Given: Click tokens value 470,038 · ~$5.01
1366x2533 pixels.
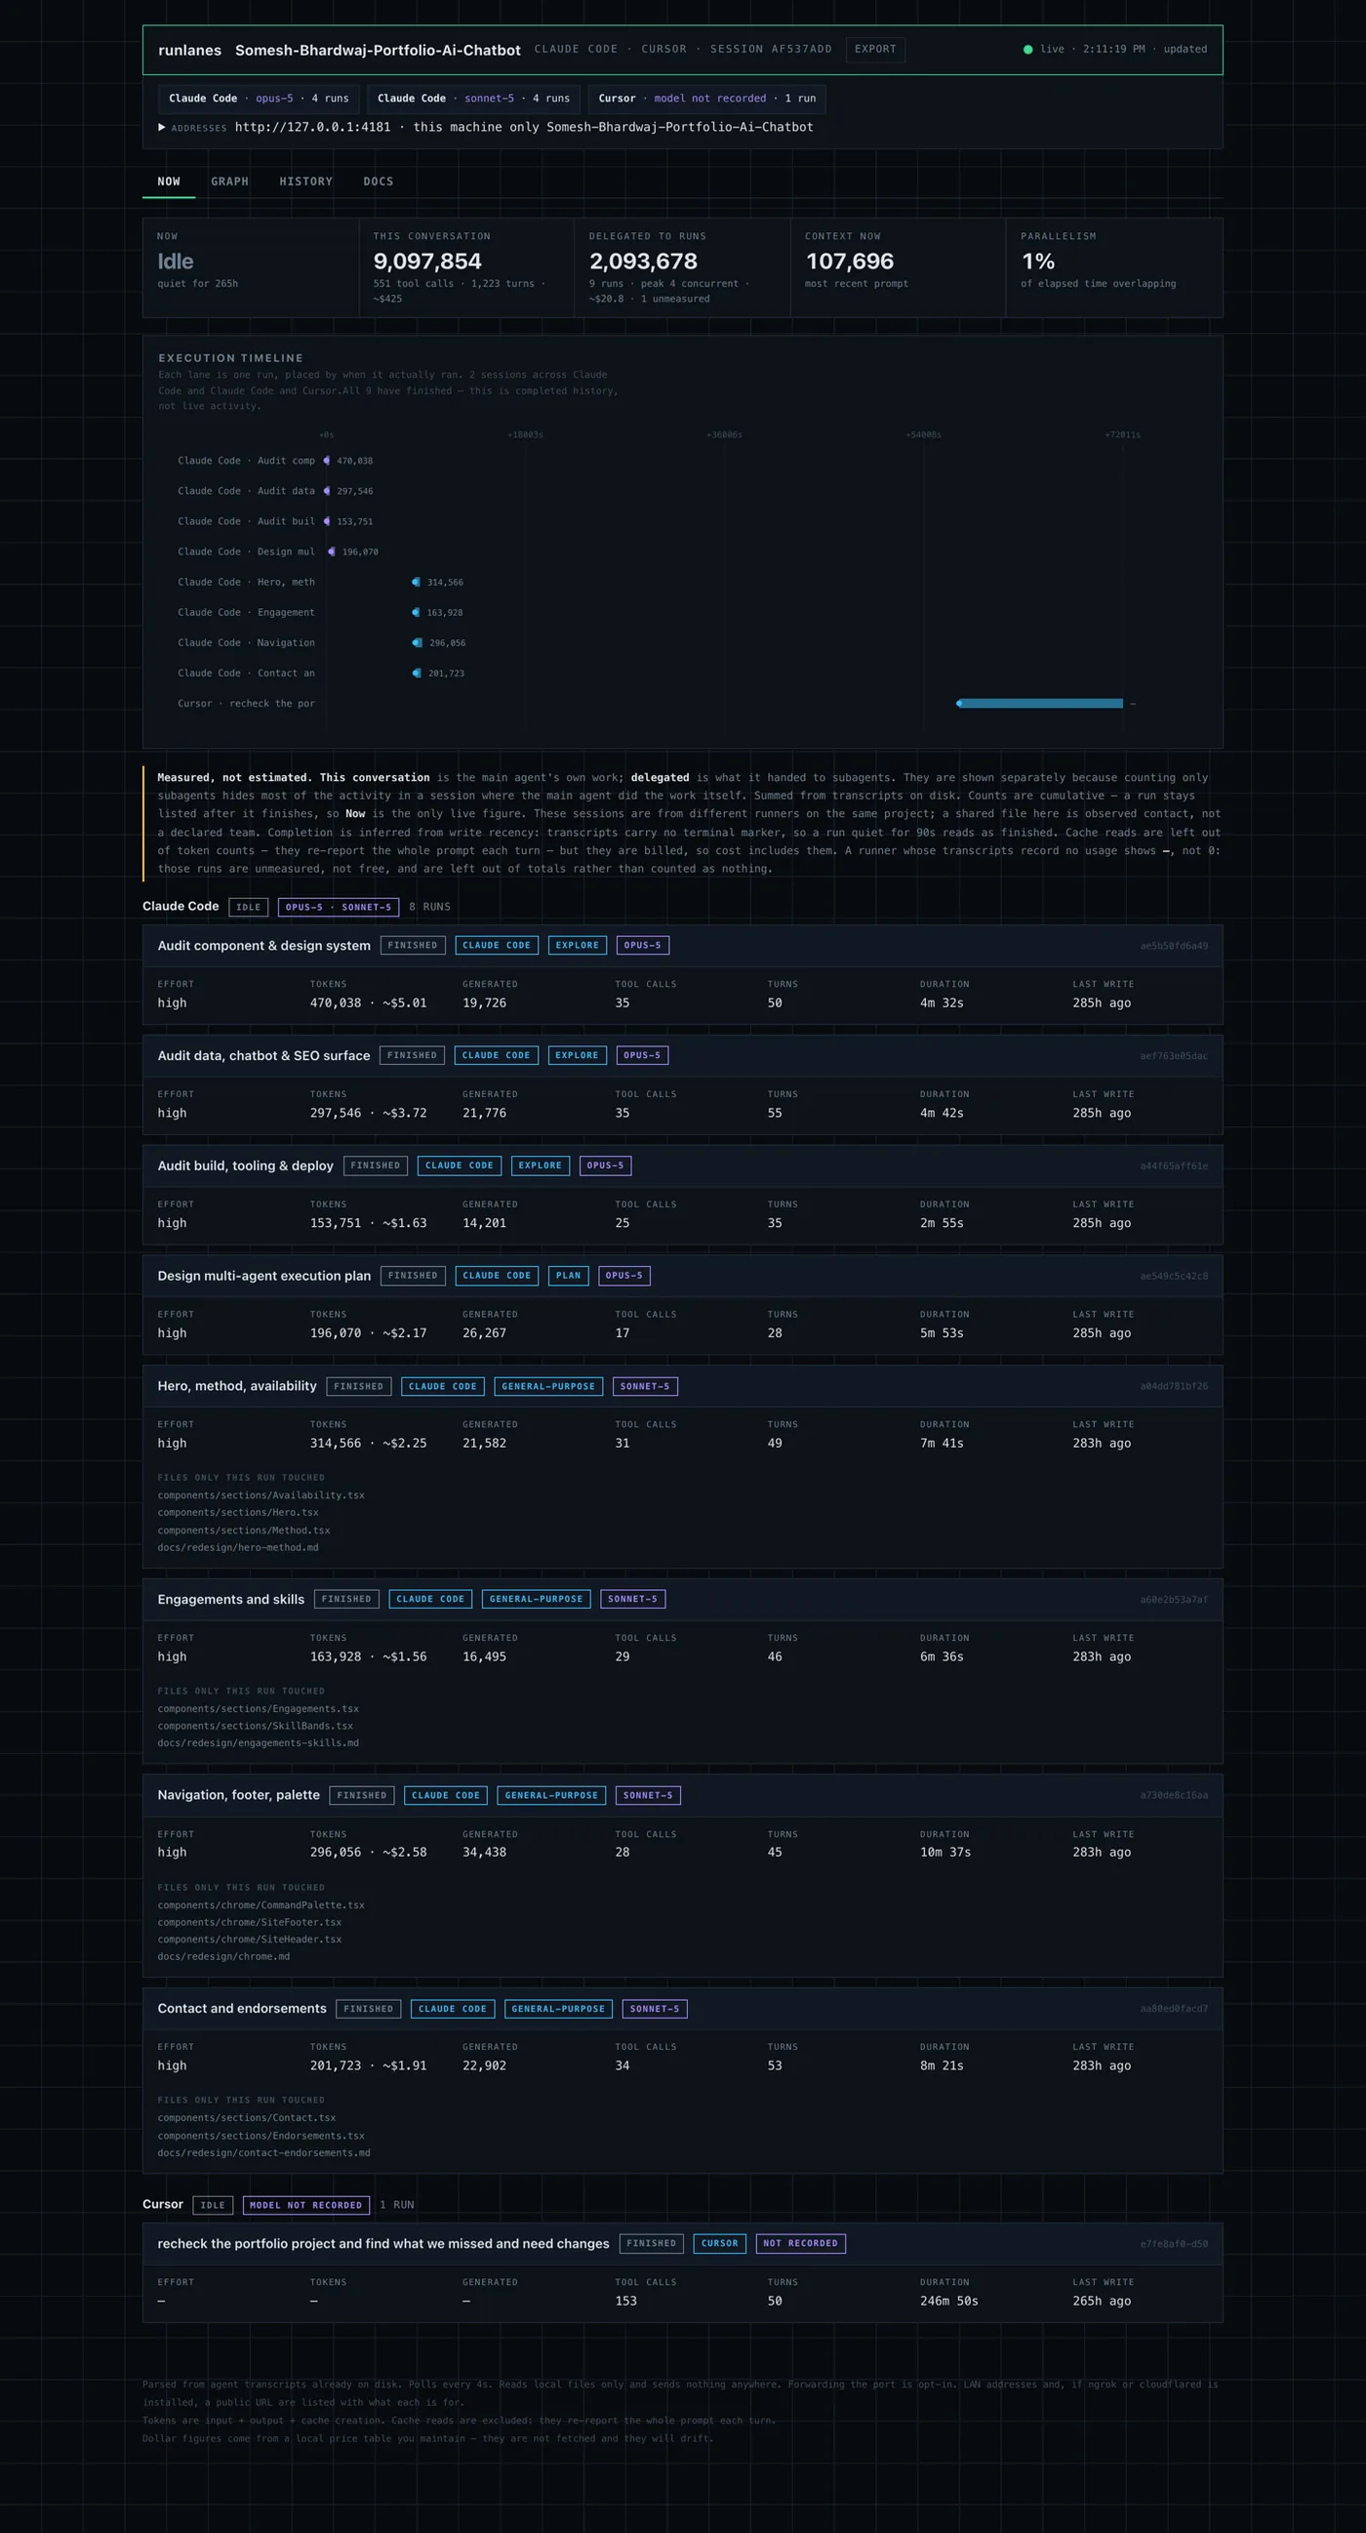Looking at the screenshot, I should (369, 1003).
